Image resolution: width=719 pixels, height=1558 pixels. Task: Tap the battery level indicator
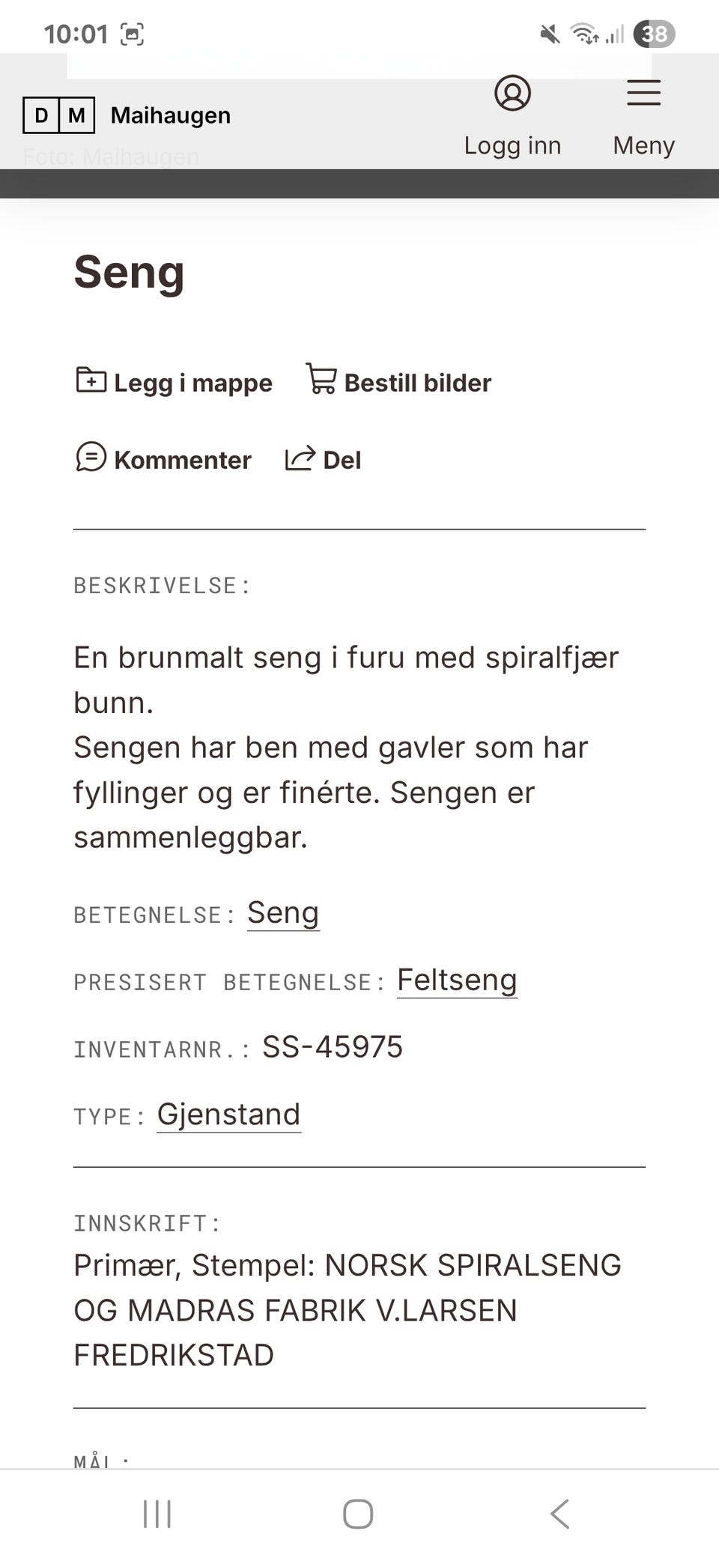click(655, 32)
